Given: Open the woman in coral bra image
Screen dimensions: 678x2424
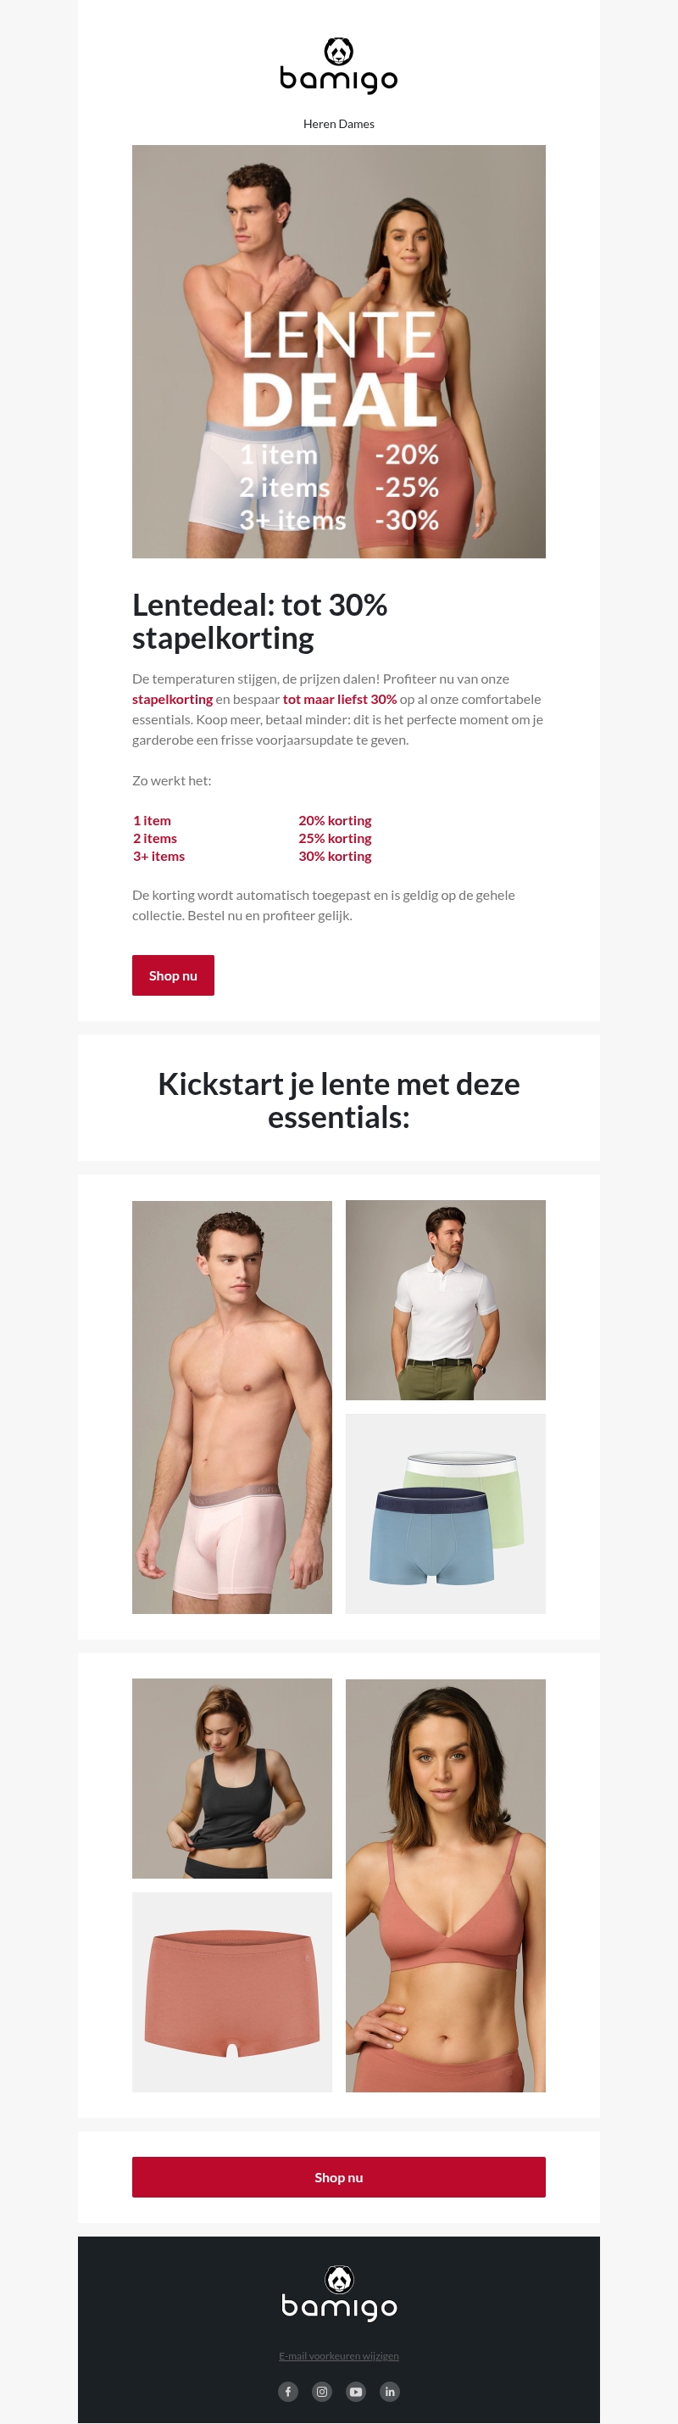Looking at the screenshot, I should [x=446, y=1885].
